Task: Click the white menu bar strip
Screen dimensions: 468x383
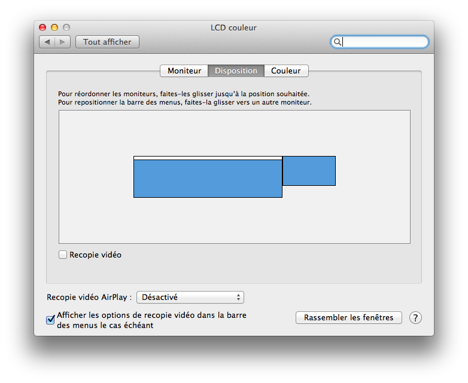Action: [x=208, y=158]
